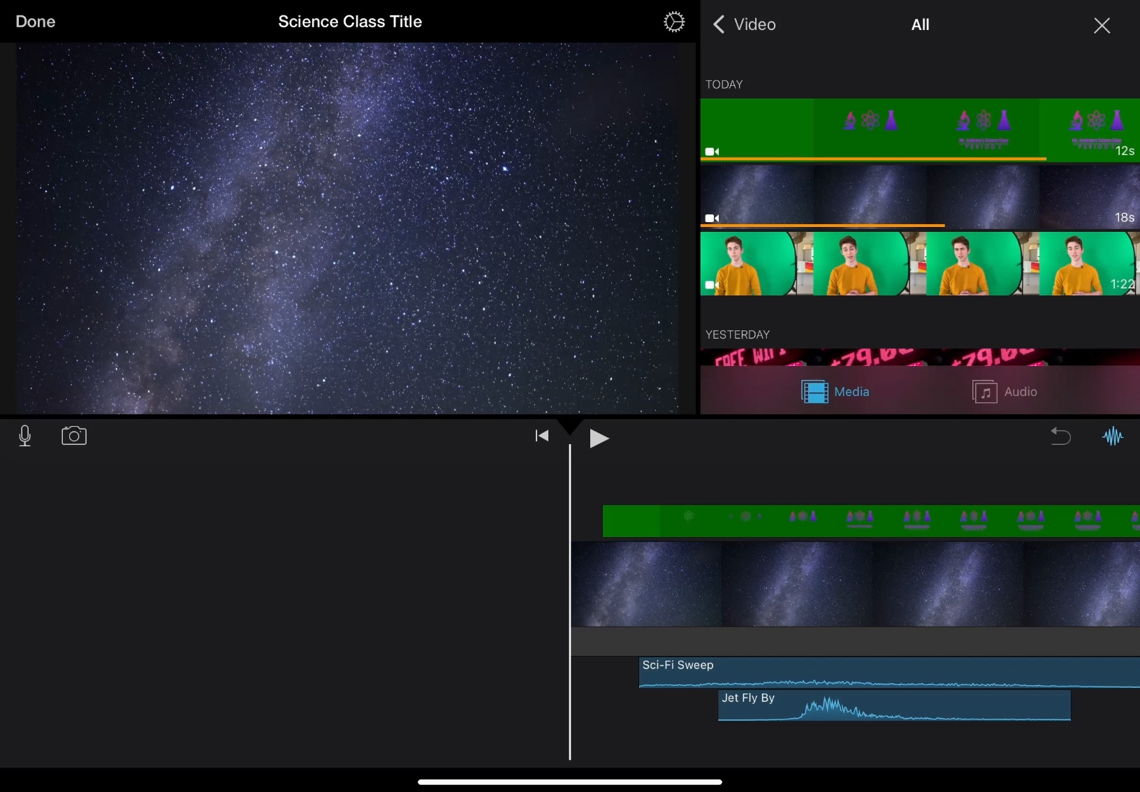
Task: Close the media browser panel
Action: tap(1102, 26)
